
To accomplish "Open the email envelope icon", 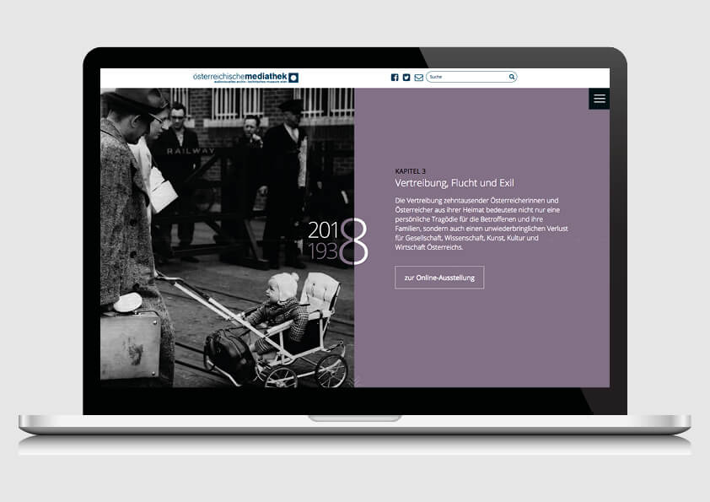I will point(418,78).
